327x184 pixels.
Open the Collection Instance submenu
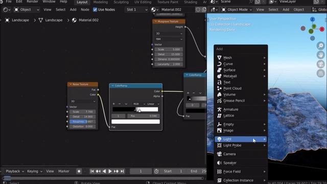241,180
